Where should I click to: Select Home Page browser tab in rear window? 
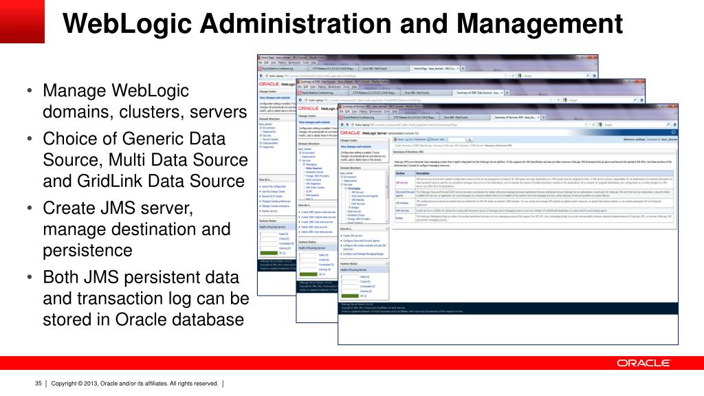434,69
